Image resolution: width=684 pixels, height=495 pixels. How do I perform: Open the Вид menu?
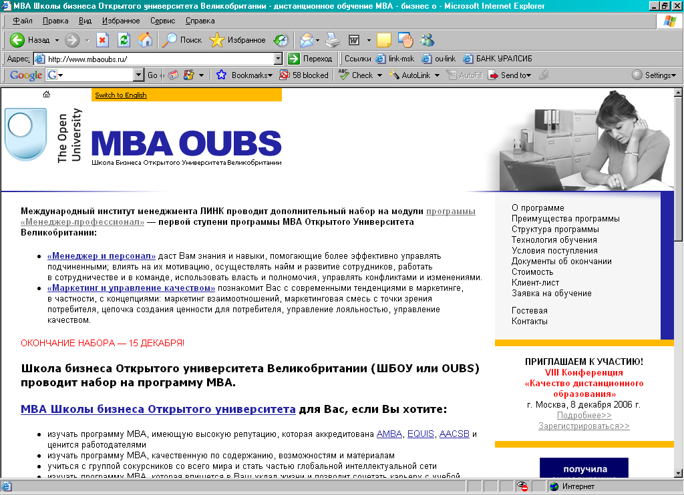click(x=85, y=21)
